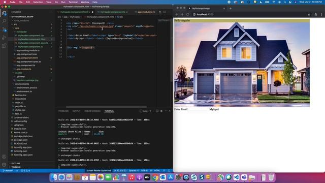Click the sync changes icon in status bar
Screen dimensions: 325x183
17,171
